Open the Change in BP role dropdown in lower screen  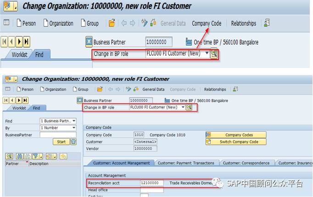[x=183, y=107]
